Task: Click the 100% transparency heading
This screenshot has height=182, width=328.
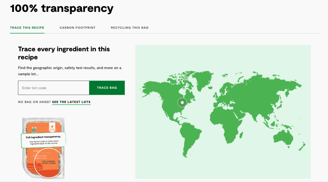Action: tap(62, 9)
